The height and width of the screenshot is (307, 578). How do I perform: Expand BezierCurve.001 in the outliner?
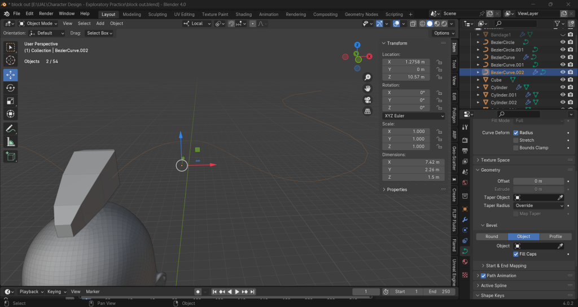478,65
